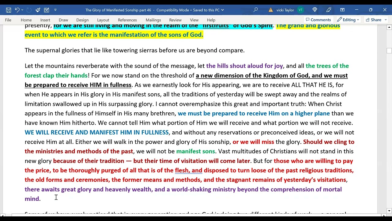Open the Search magnifier in the title bar
392x221 pixels.
point(256,10)
